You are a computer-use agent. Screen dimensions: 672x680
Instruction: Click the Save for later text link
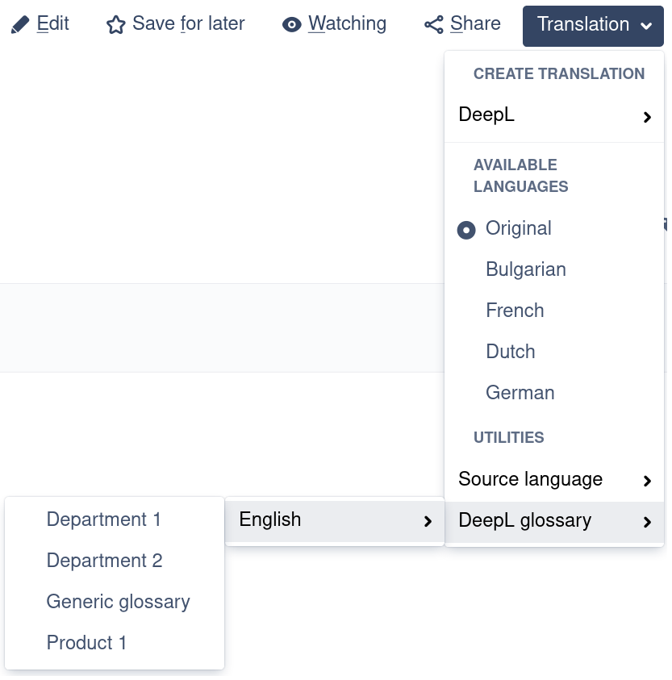[188, 24]
